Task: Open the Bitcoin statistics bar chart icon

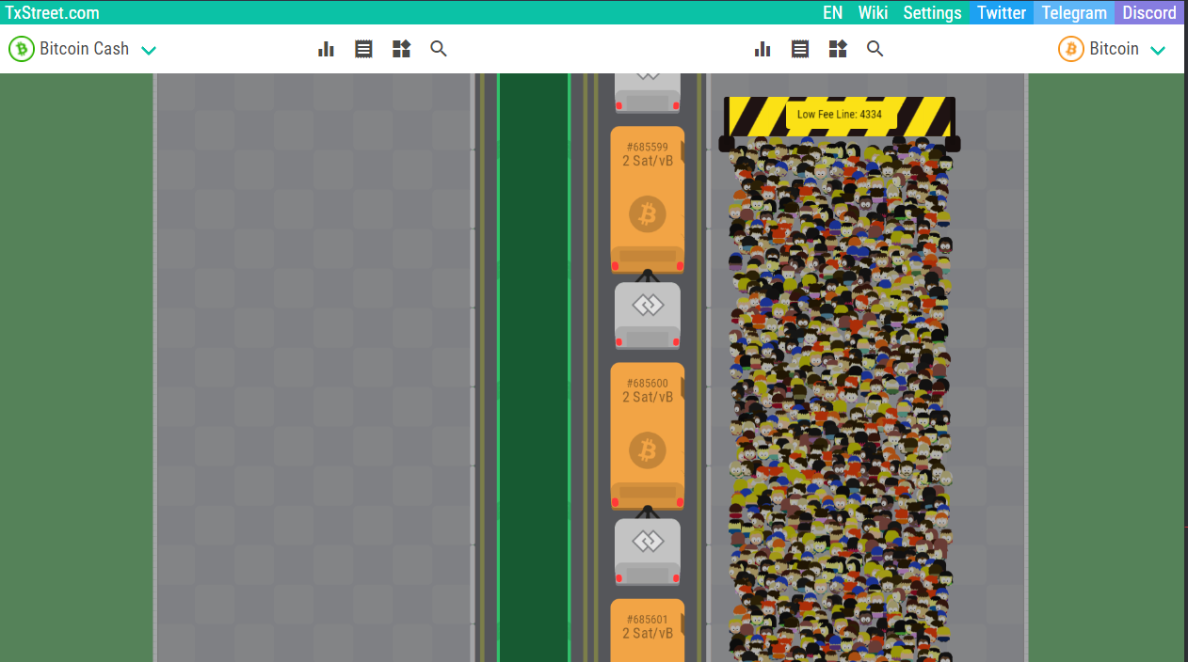Action: tap(763, 49)
